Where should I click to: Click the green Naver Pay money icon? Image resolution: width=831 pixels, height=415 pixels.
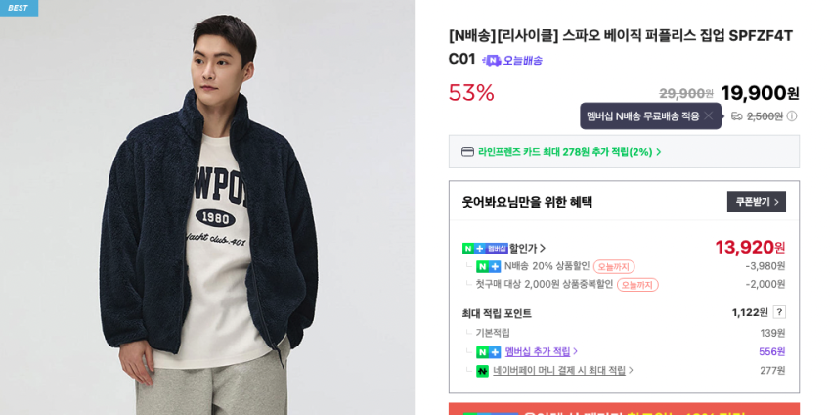point(482,371)
